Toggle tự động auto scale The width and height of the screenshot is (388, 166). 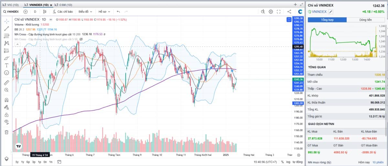point(297,162)
